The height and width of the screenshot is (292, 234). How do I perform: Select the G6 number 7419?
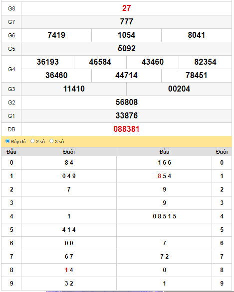(56, 35)
